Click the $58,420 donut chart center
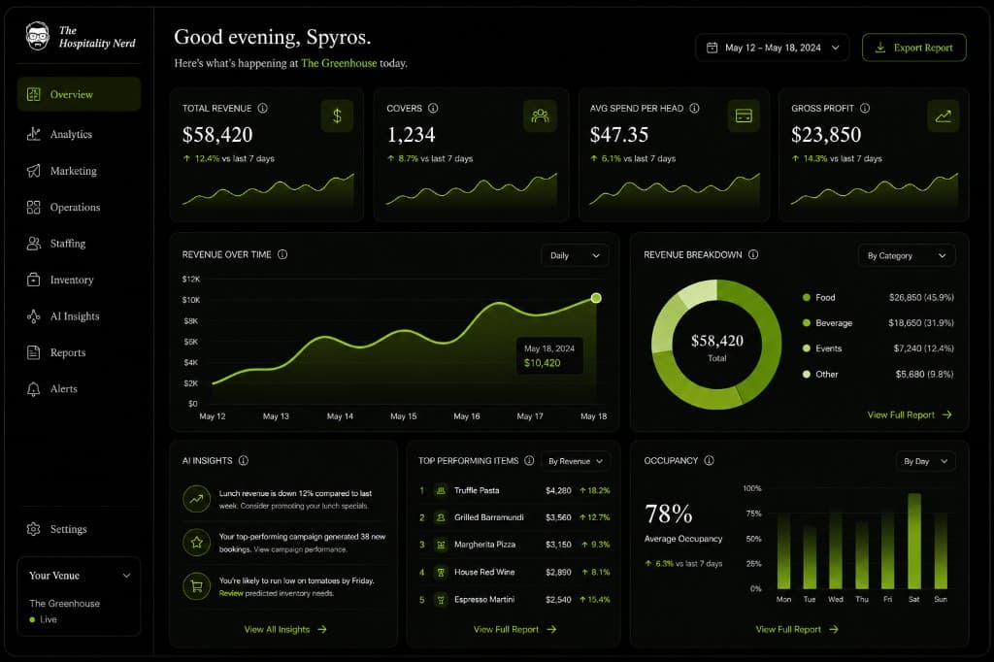 click(717, 341)
